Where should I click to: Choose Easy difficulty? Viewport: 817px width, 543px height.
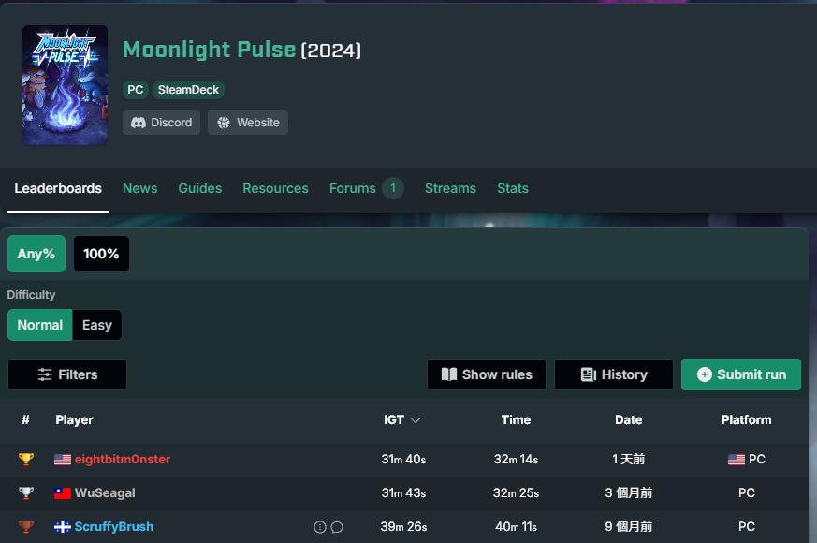[x=97, y=325]
